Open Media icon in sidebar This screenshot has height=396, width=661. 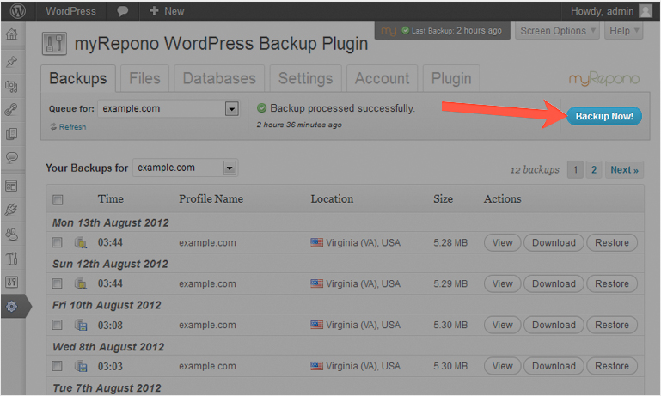[12, 87]
